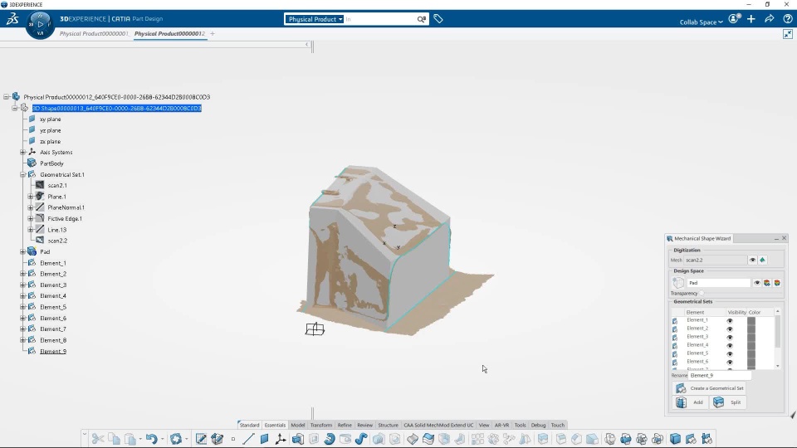Click the top bar search input field
The width and height of the screenshot is (797, 448).
[379, 19]
